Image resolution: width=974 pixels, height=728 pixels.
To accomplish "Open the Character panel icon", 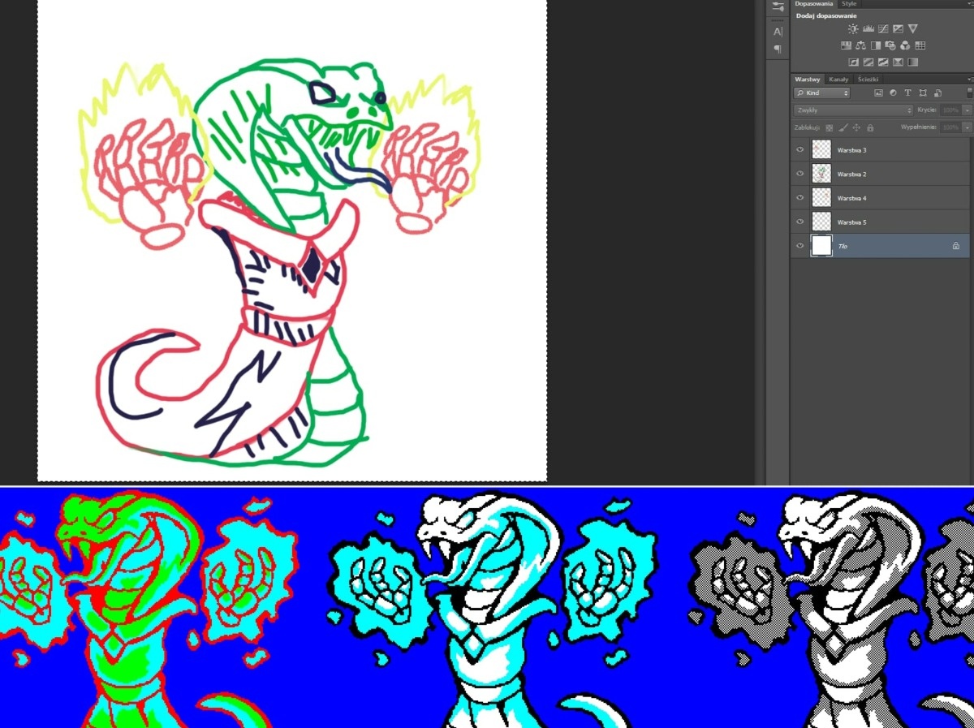I will click(778, 32).
